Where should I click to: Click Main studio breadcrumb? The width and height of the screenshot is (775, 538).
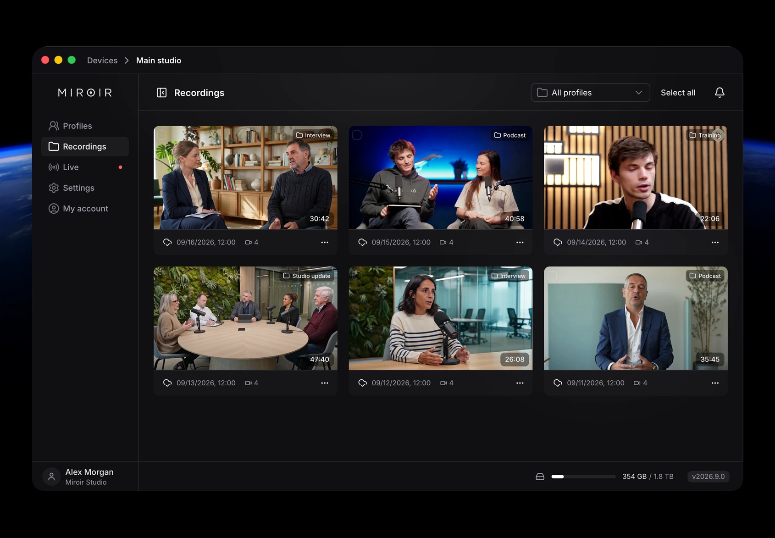click(159, 61)
